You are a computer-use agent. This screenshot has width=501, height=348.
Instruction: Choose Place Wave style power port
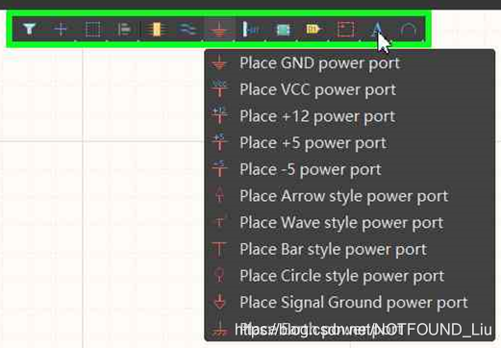349,222
